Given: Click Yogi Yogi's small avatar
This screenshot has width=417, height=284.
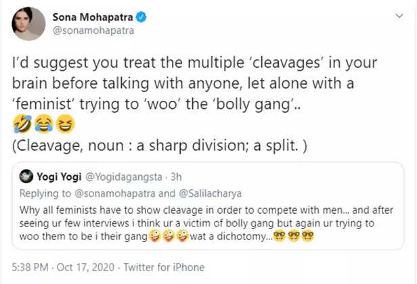Looking at the screenshot, I should pos(27,177).
